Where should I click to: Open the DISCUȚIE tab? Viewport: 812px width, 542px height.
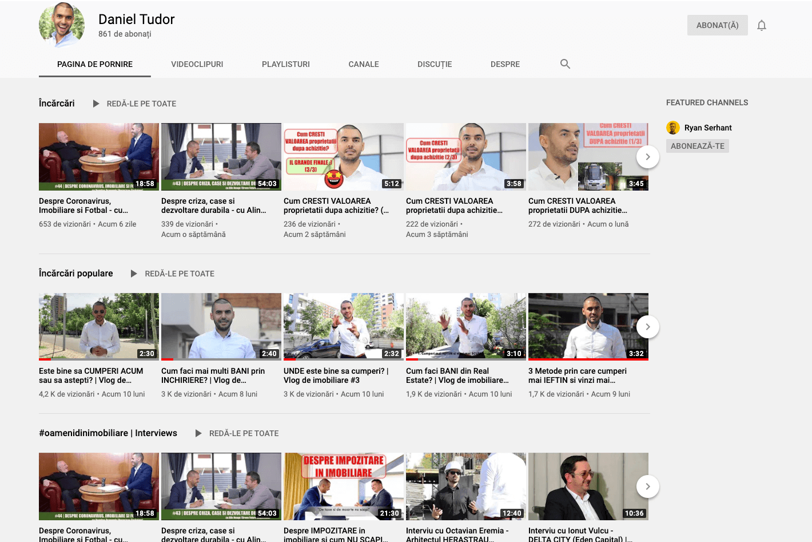434,64
